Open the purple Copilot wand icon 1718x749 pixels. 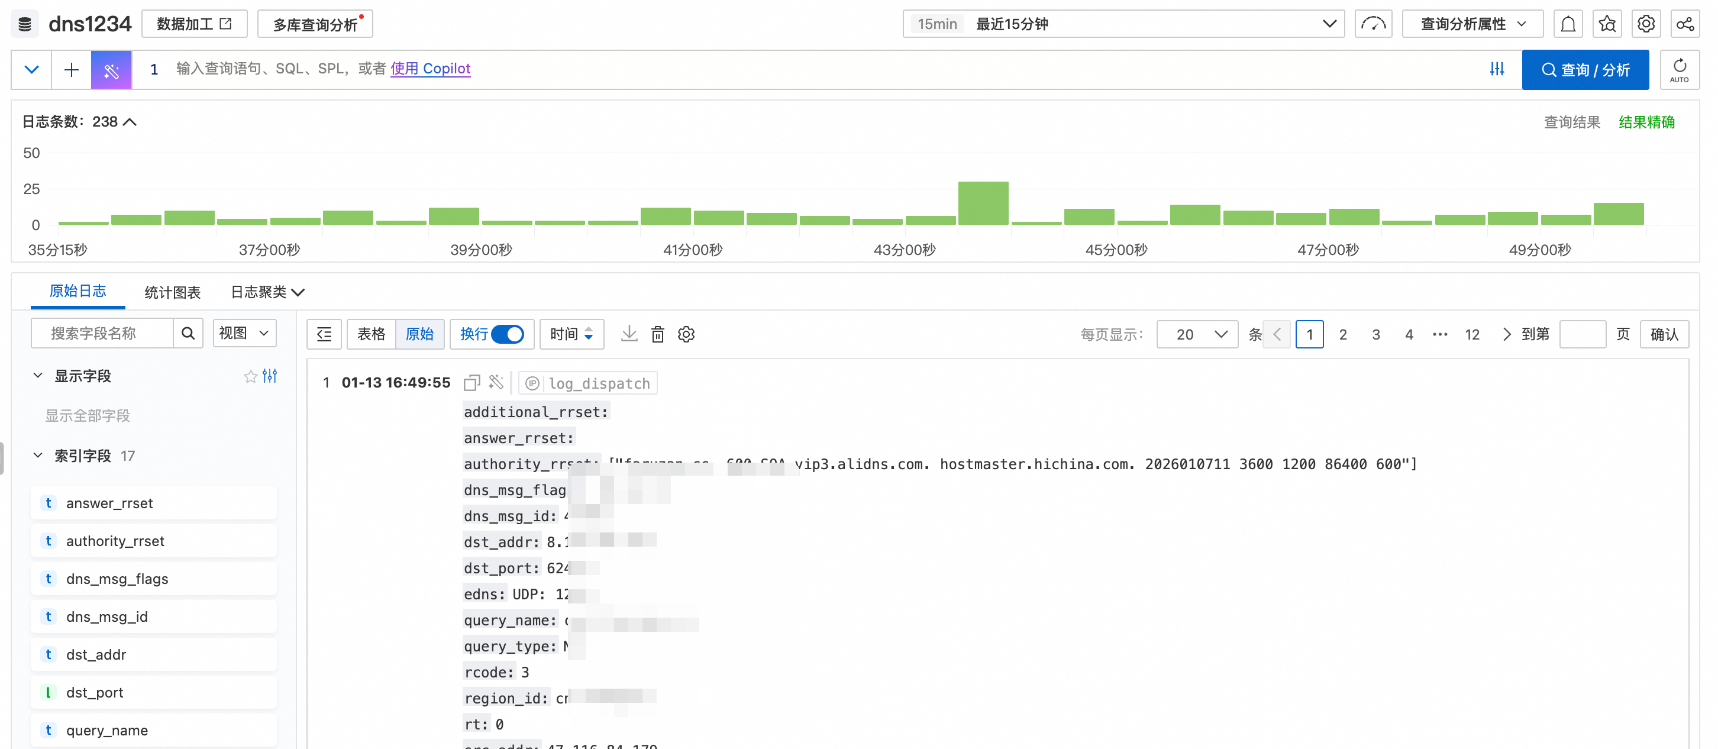tap(111, 69)
